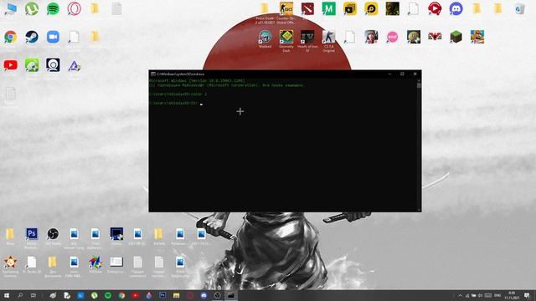This screenshot has height=301, width=536.
Task: Select the Recycle Bin desktop icon
Action: (519, 9)
